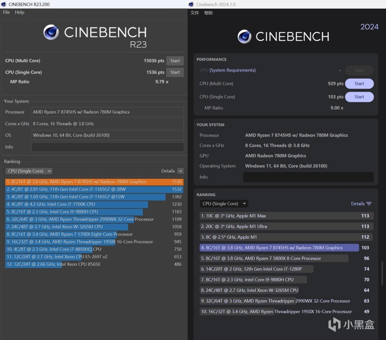
Task: Click the Cinebench 2024 Info input field
Action: (308, 177)
